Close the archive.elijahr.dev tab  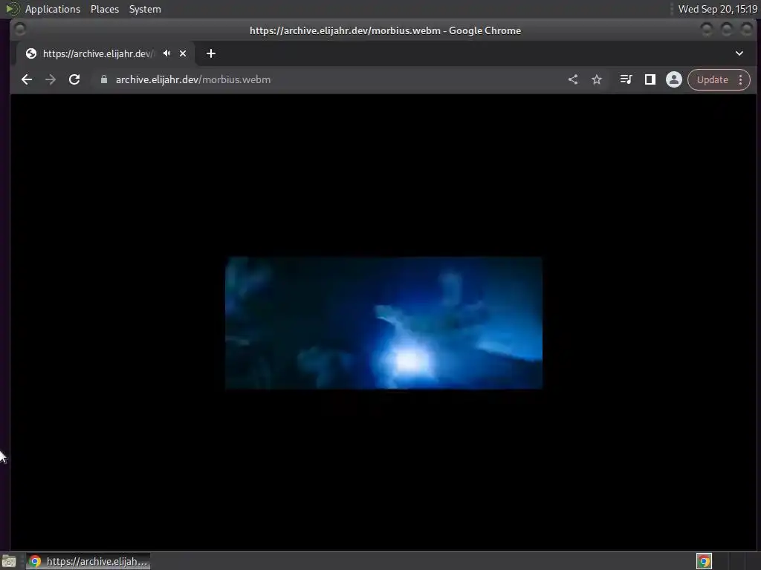(x=183, y=53)
